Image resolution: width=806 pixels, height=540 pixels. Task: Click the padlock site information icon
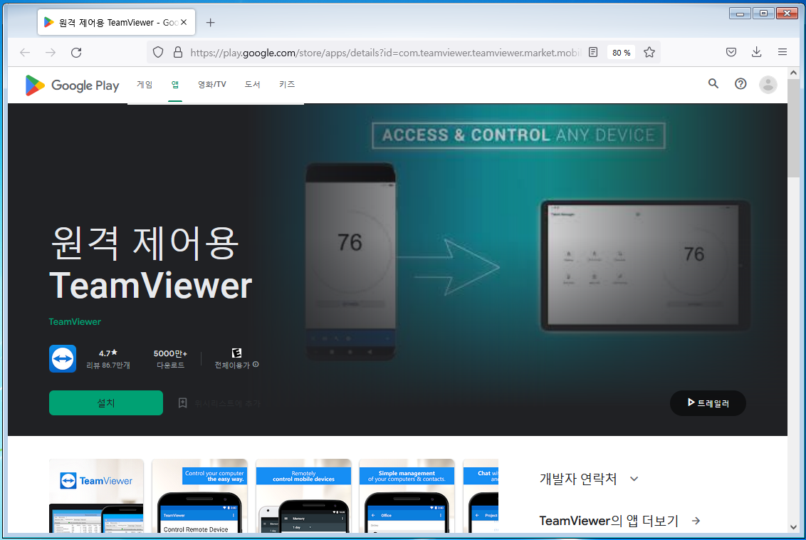[178, 53]
